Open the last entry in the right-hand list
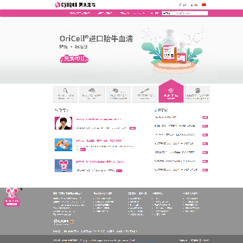The height and width of the screenshot is (243, 243). coord(176,170)
